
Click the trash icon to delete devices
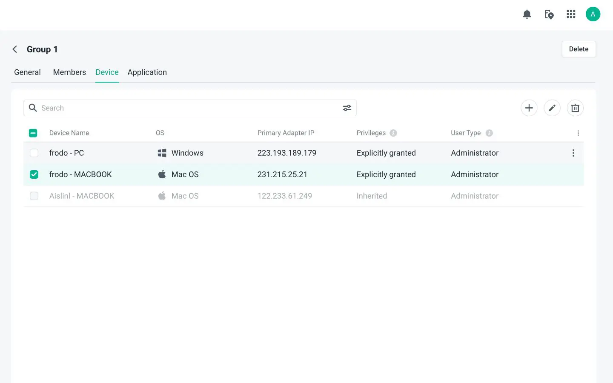[575, 108]
